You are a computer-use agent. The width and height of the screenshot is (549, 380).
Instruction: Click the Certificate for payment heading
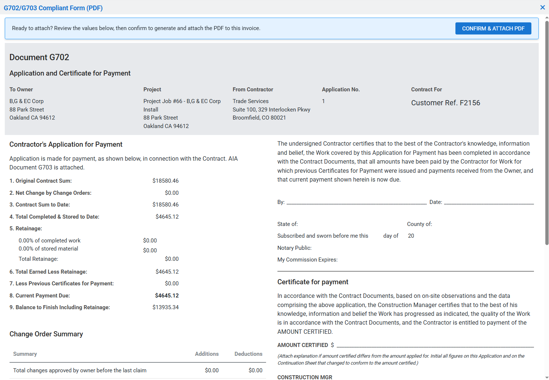313,282
